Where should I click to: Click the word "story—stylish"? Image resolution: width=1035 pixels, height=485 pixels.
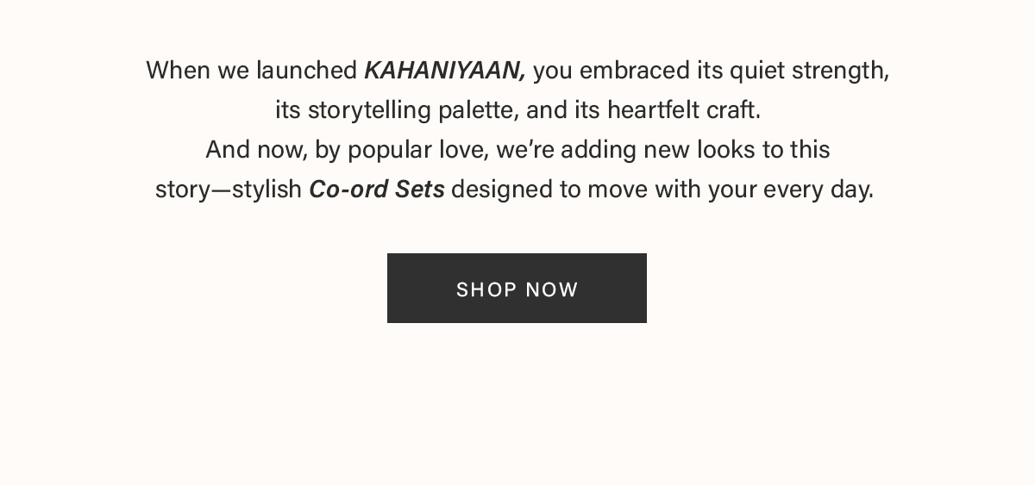pos(228,190)
